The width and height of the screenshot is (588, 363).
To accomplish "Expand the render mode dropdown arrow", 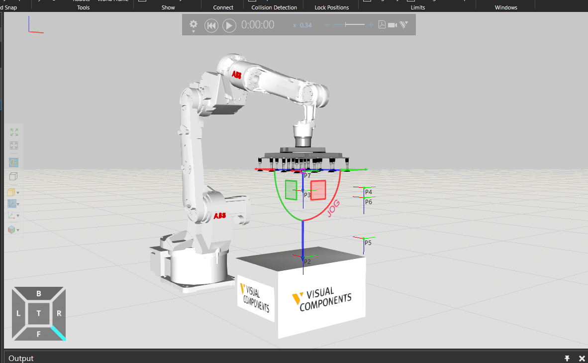I will [17, 193].
